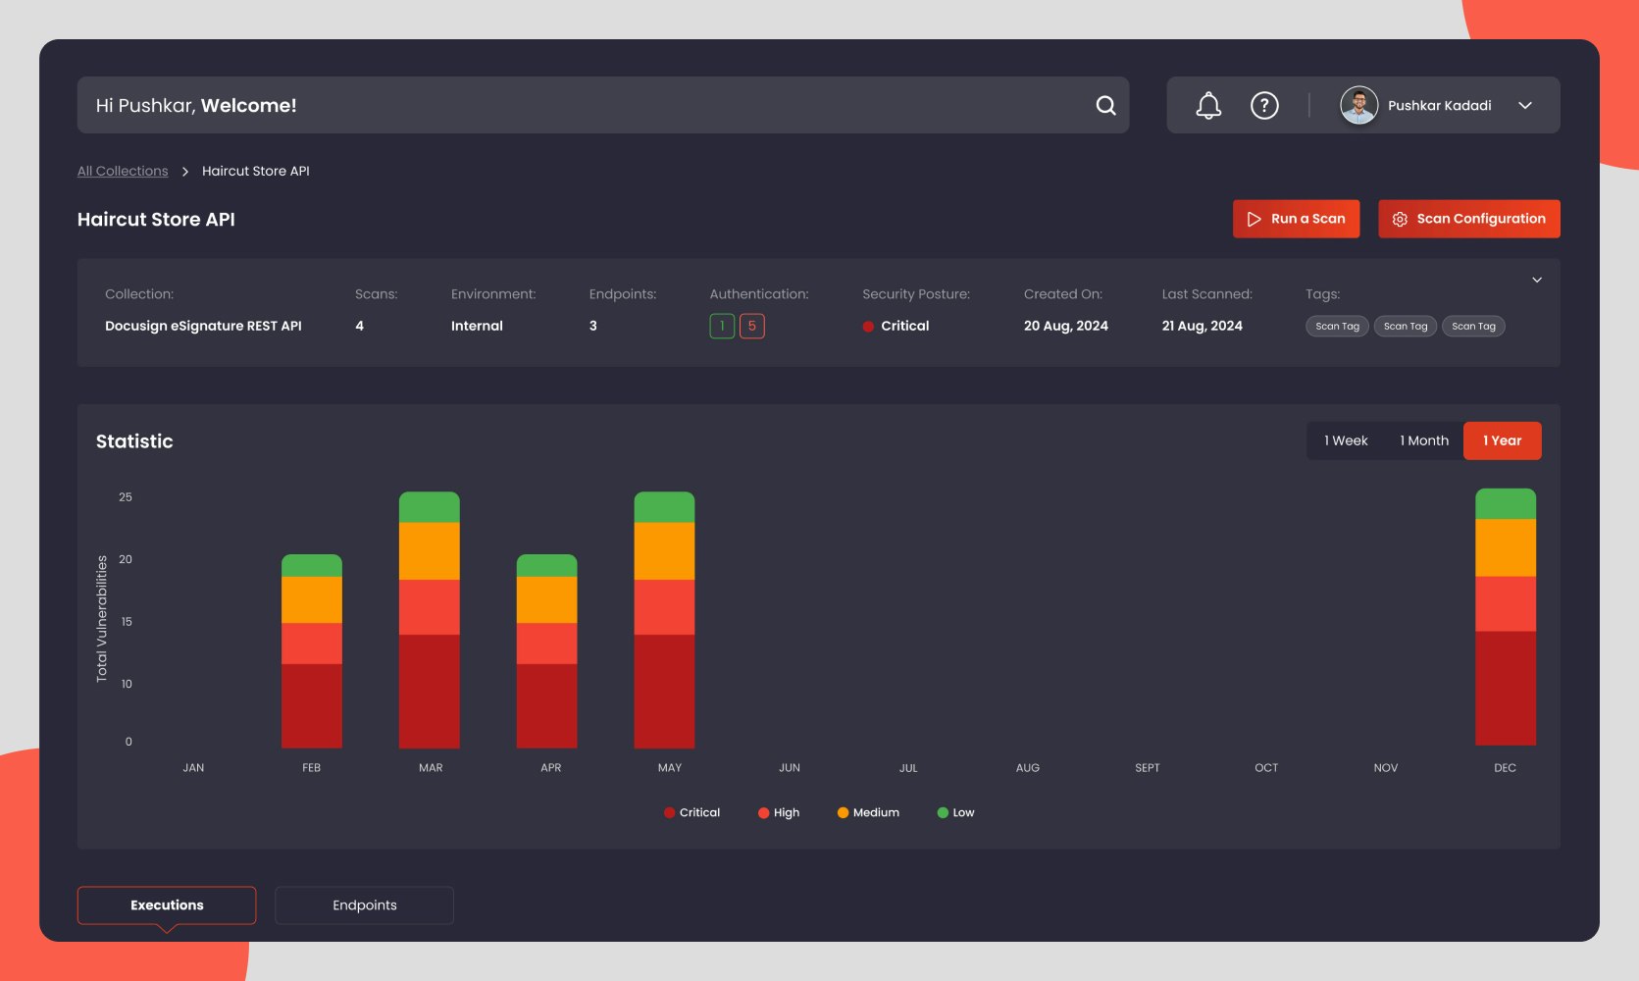Image resolution: width=1639 pixels, height=981 pixels.
Task: Click the MAY stacked bar
Action: pyautogui.click(x=664, y=620)
